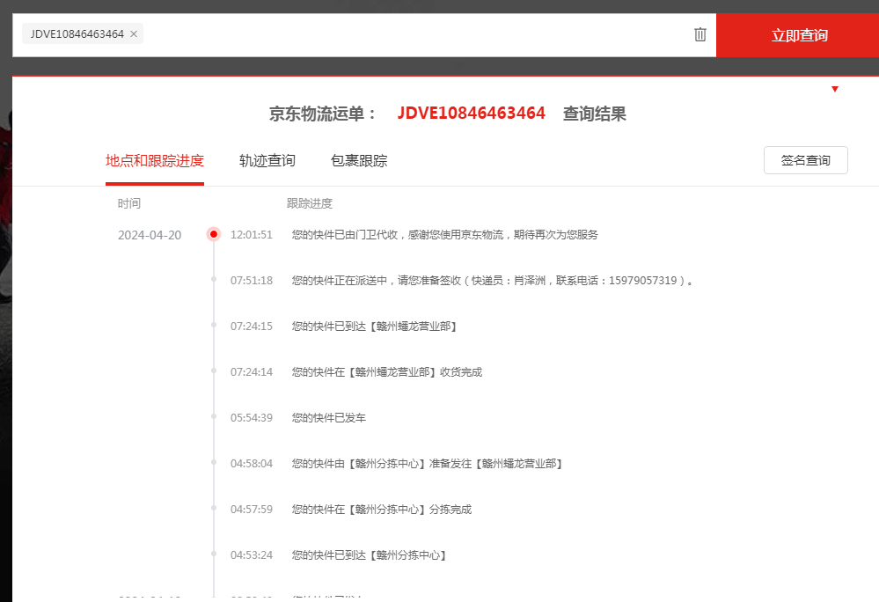Click the 时间 column header

(x=129, y=203)
